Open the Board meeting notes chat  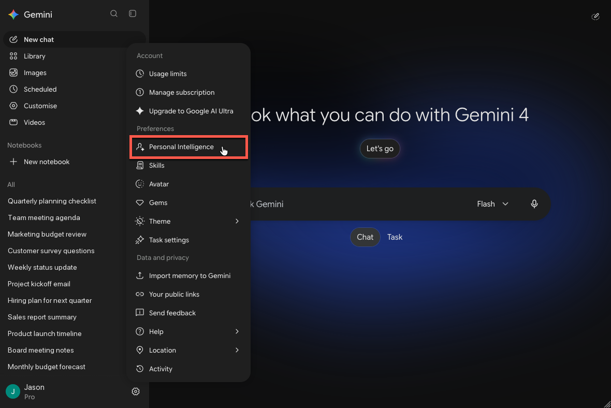(x=41, y=351)
